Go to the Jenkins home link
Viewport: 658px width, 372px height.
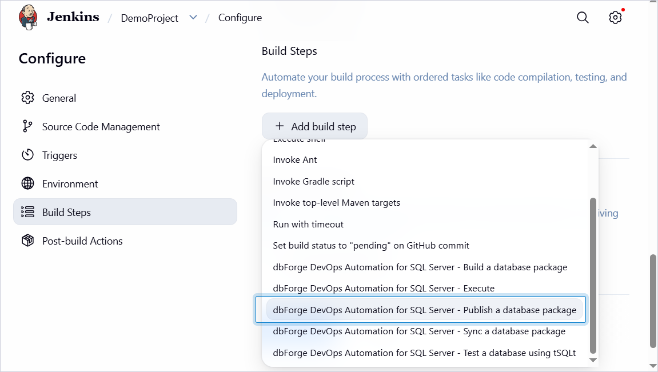click(x=73, y=17)
